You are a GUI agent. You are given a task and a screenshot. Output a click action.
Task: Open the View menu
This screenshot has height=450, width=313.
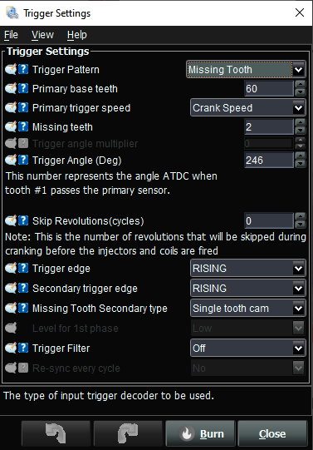pos(42,35)
